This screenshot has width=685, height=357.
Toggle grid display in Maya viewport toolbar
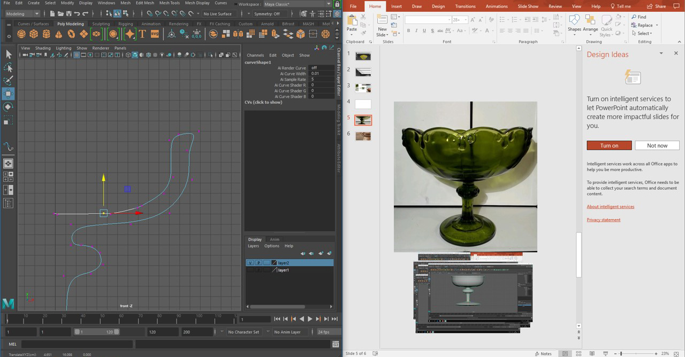point(77,55)
